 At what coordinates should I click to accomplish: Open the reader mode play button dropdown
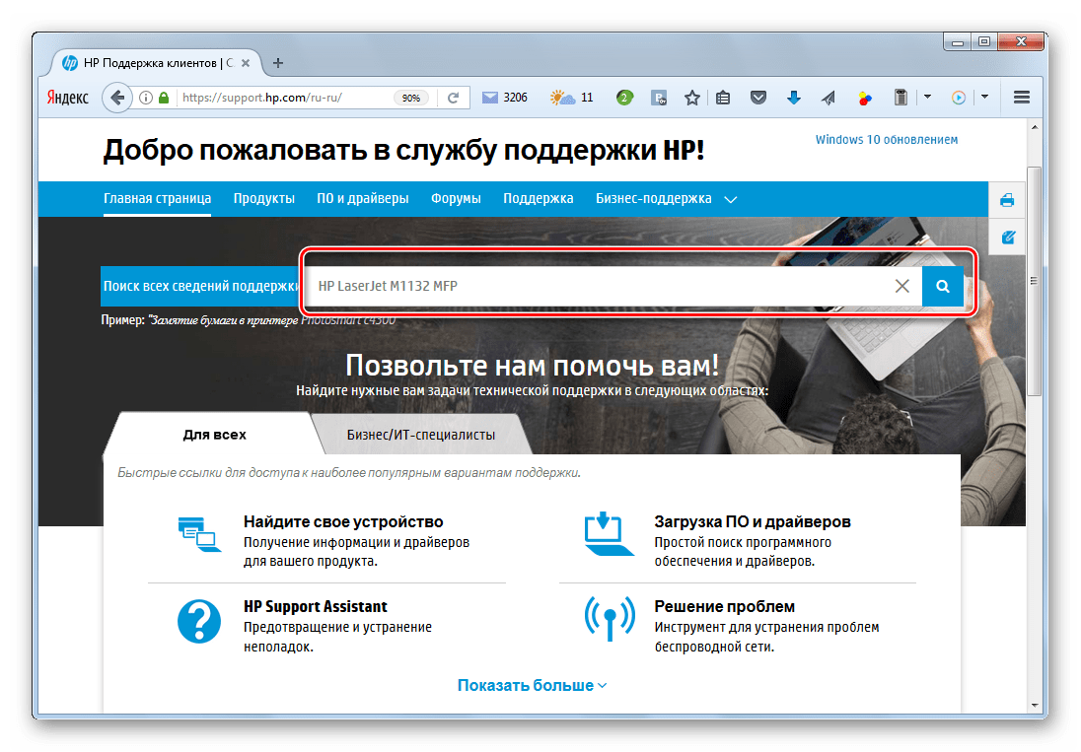point(983,97)
